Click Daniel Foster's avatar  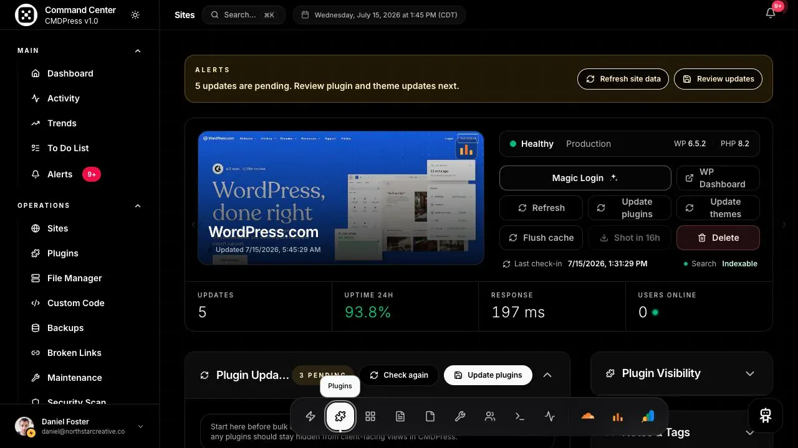coord(24,426)
